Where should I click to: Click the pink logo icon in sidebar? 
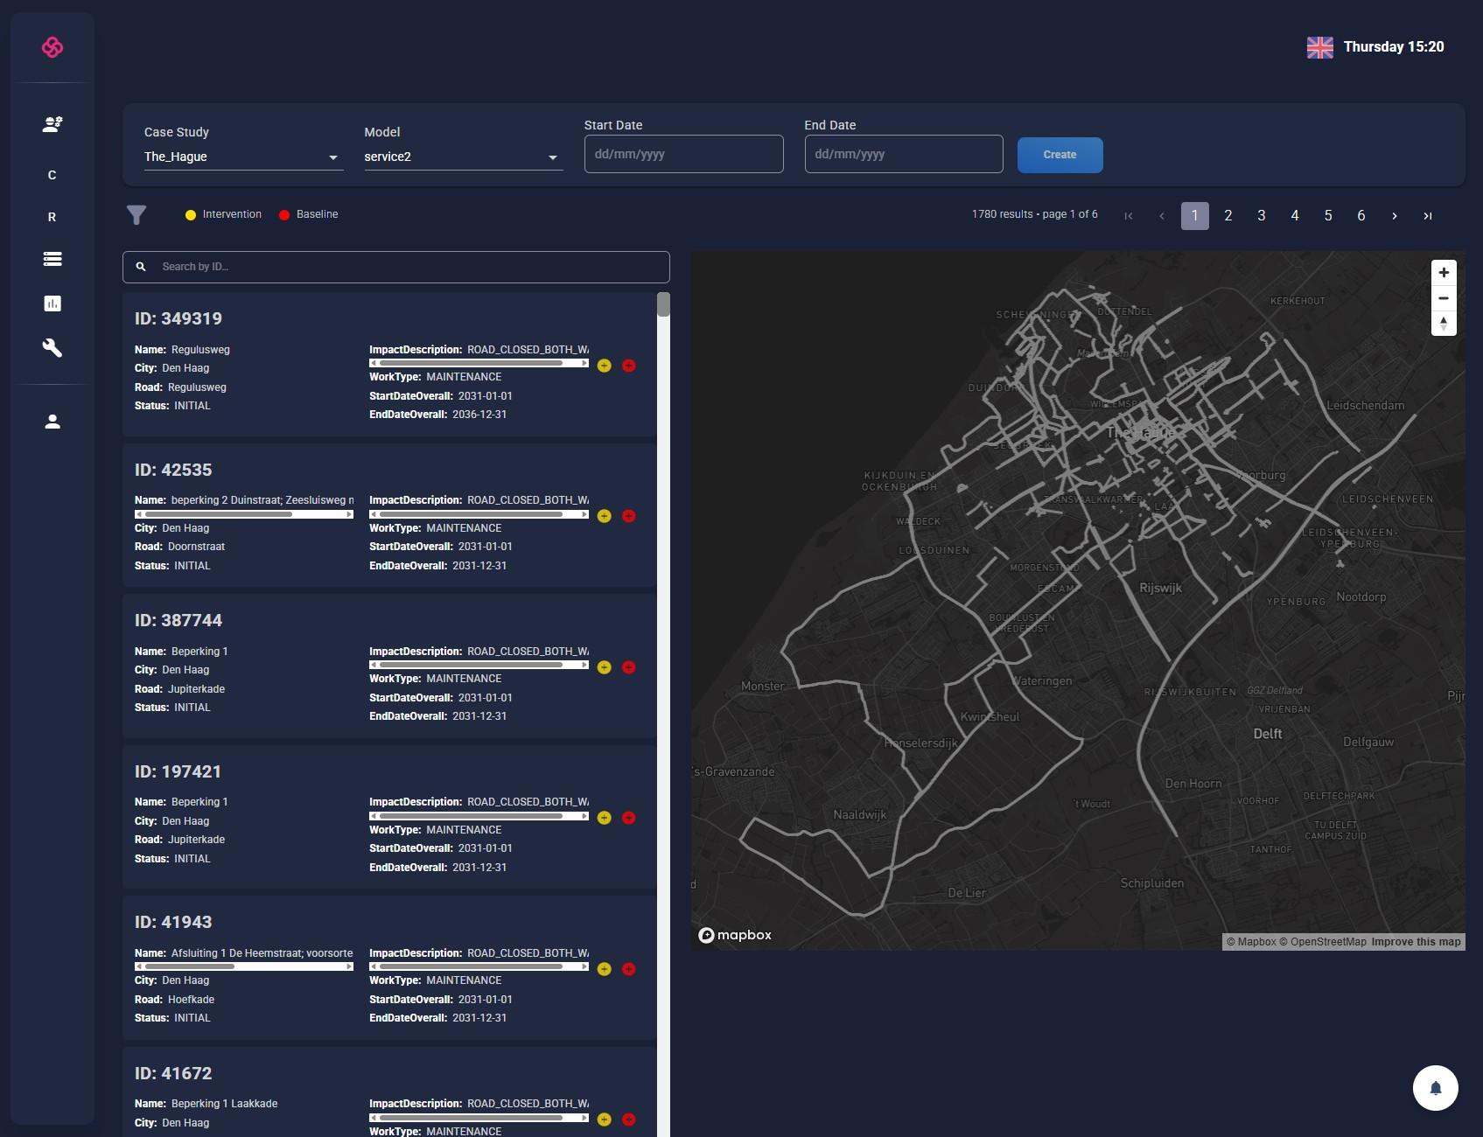52,47
